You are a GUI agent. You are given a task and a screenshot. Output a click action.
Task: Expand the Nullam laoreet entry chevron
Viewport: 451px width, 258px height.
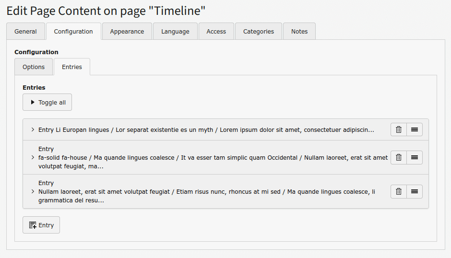click(33, 191)
